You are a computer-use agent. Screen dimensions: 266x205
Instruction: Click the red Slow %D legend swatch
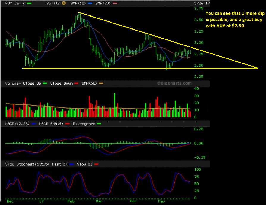point(97,164)
